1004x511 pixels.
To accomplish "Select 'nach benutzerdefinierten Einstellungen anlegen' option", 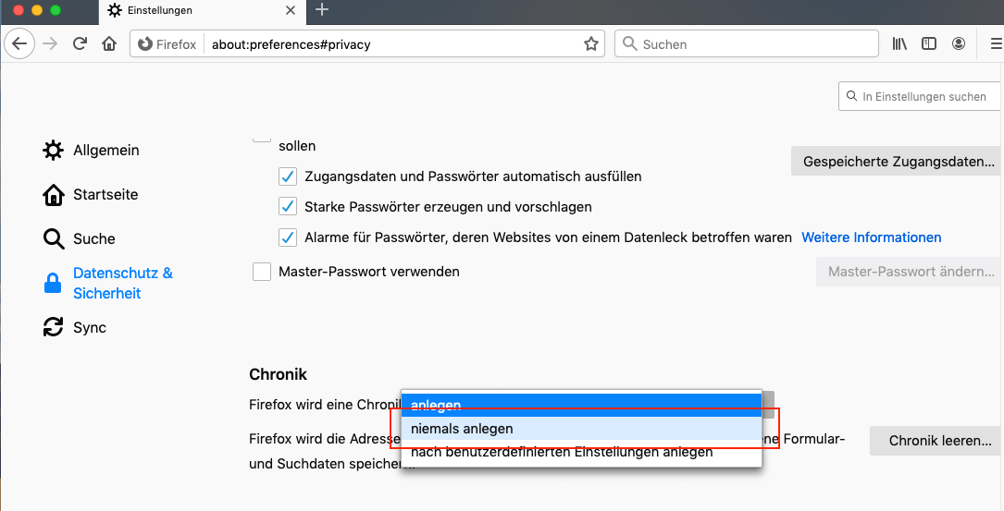I will pos(581,452).
